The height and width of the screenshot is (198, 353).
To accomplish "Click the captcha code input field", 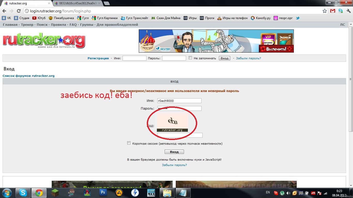I will coord(180,135).
